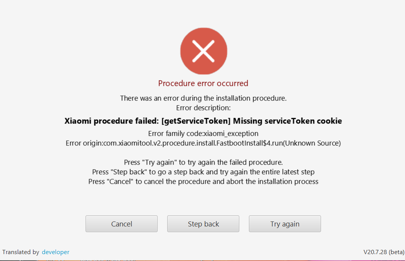
Task: Click the V20.7.28 (beta) version label
Action: (384, 252)
